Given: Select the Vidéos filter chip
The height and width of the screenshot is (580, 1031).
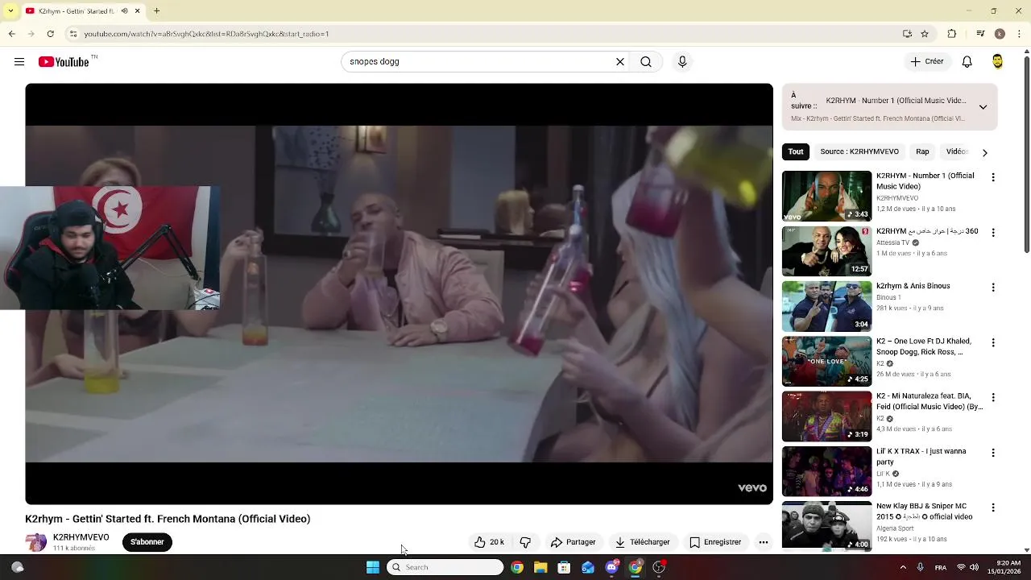Looking at the screenshot, I should point(956,151).
